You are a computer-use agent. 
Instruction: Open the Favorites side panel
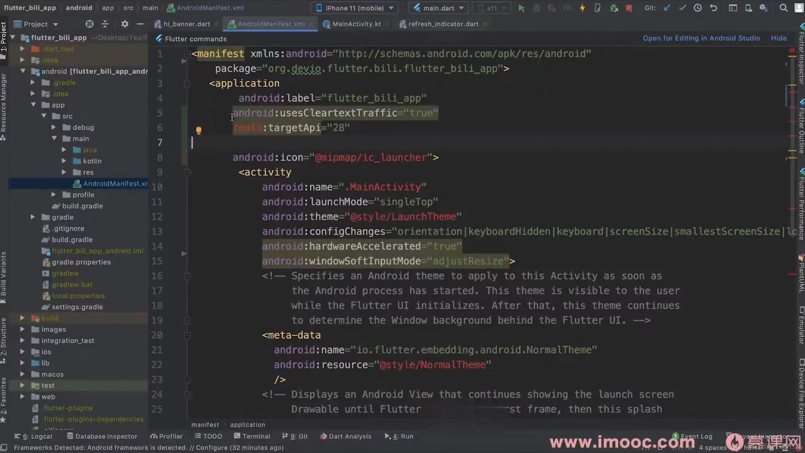point(3,400)
